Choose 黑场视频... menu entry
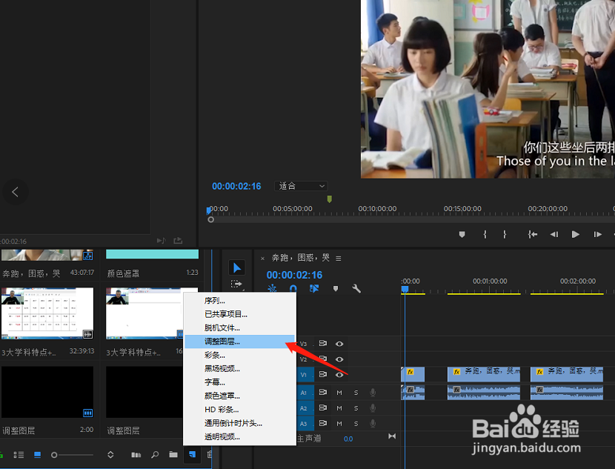The image size is (615, 469). pyautogui.click(x=239, y=369)
